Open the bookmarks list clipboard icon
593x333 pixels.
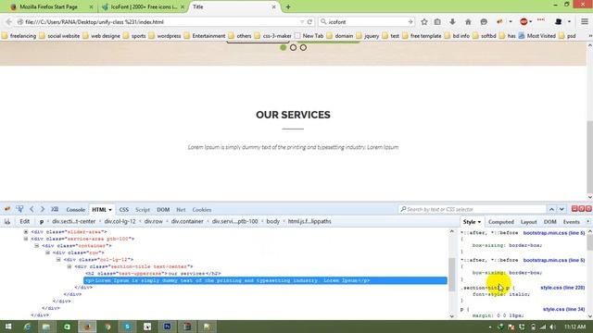coord(437,22)
